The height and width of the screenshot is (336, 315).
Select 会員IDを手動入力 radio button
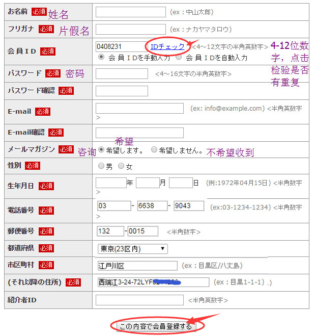tap(101, 57)
